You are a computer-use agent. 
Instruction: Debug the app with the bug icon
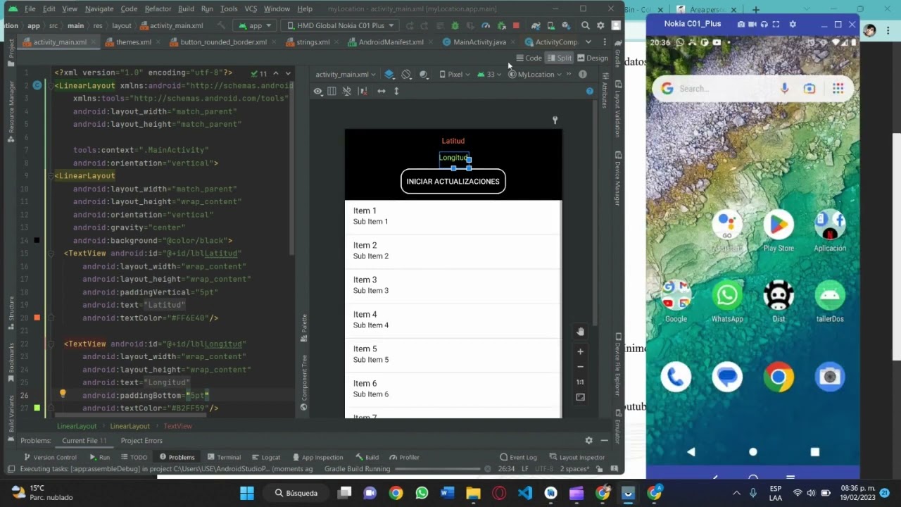coord(455,25)
